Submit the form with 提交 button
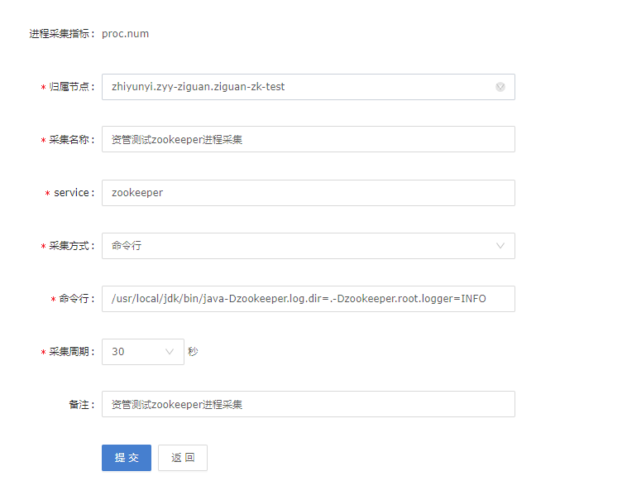The image size is (627, 486). click(127, 458)
